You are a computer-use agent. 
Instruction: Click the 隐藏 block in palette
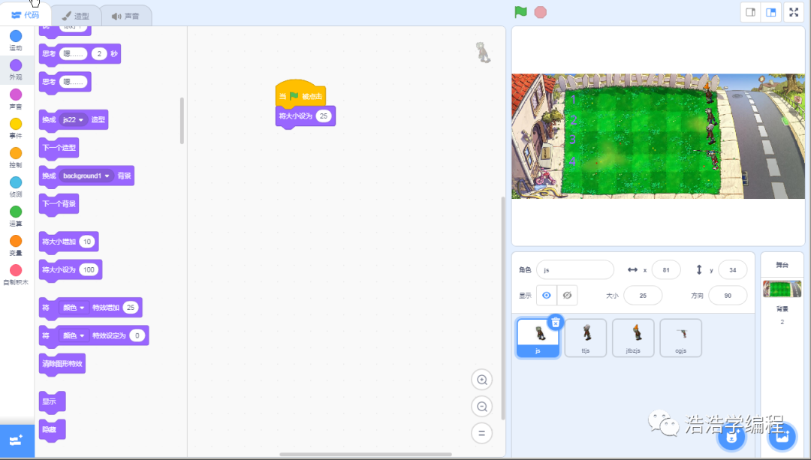(52, 429)
